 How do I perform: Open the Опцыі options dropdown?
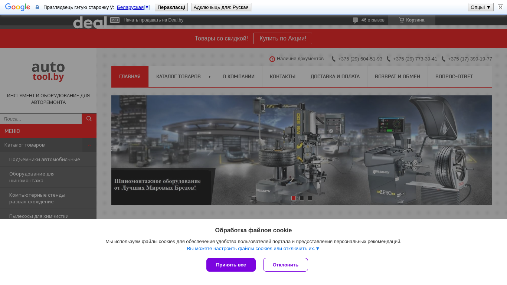tap(481, 7)
